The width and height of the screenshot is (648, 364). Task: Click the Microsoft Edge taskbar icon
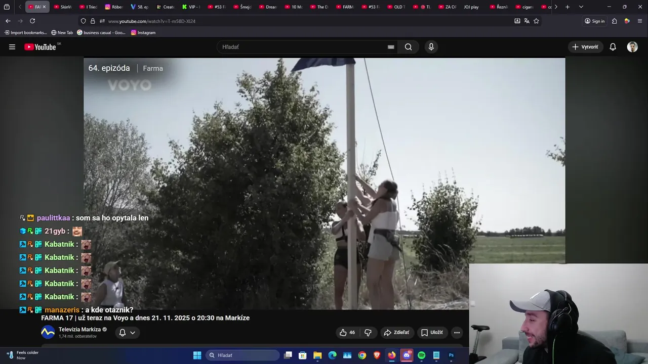[x=332, y=355]
